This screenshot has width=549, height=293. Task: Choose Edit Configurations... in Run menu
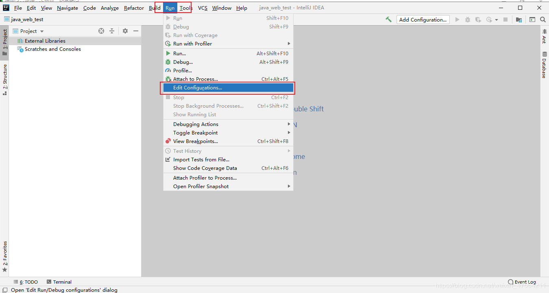click(228, 88)
